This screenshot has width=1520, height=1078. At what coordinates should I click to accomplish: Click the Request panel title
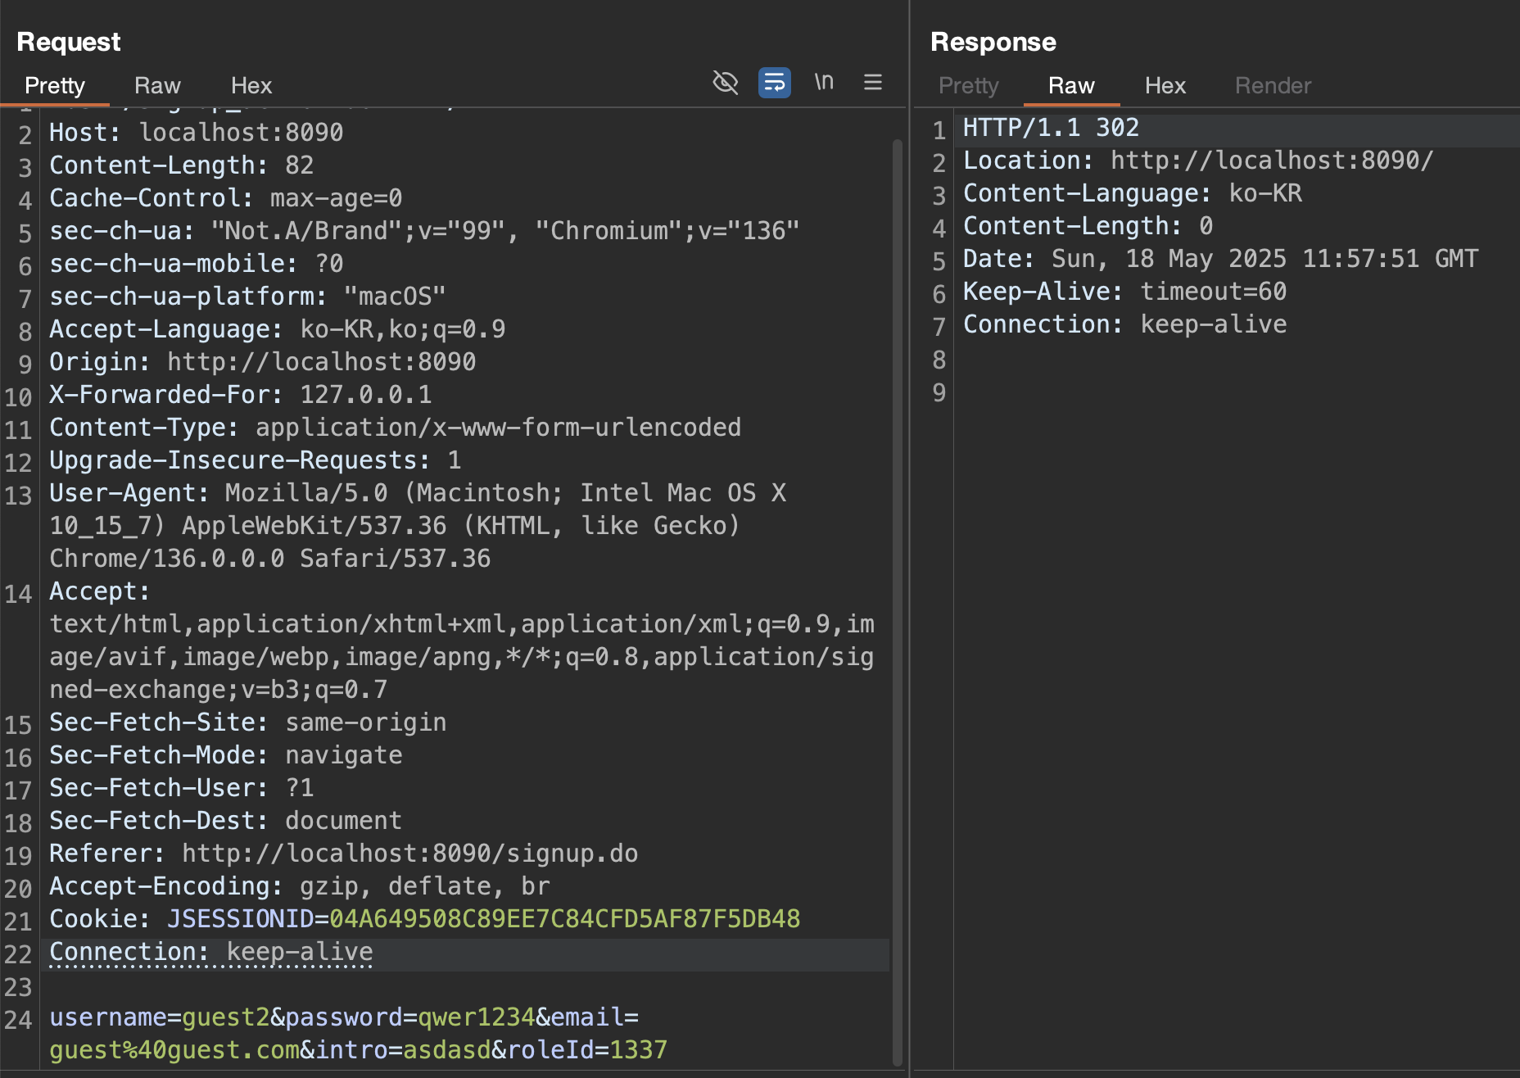click(69, 42)
